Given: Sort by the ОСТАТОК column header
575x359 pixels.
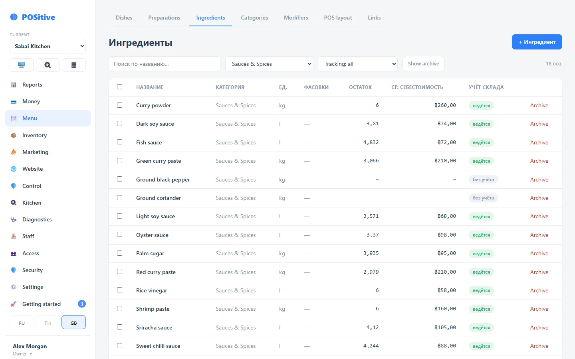Looking at the screenshot, I should pyautogui.click(x=360, y=87).
